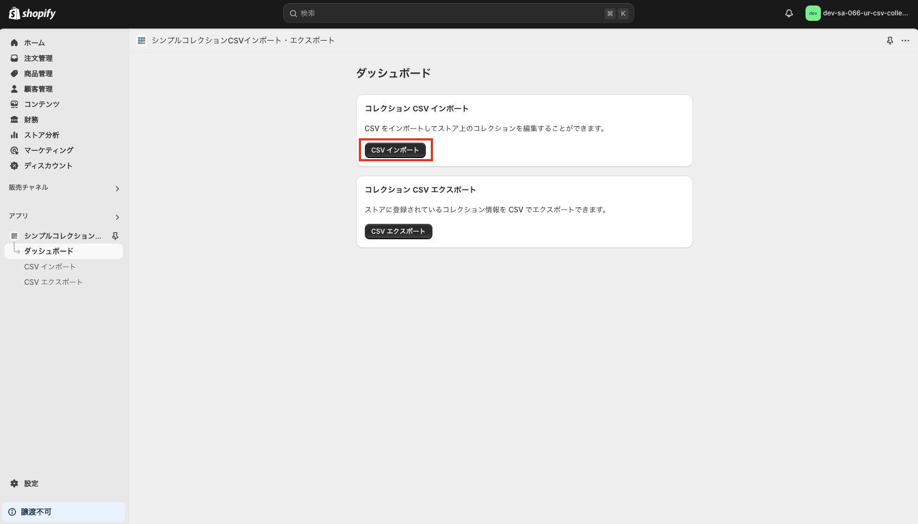Screen dimensions: 918x524
Task: Click the CSV インポート button
Action: click(395, 150)
